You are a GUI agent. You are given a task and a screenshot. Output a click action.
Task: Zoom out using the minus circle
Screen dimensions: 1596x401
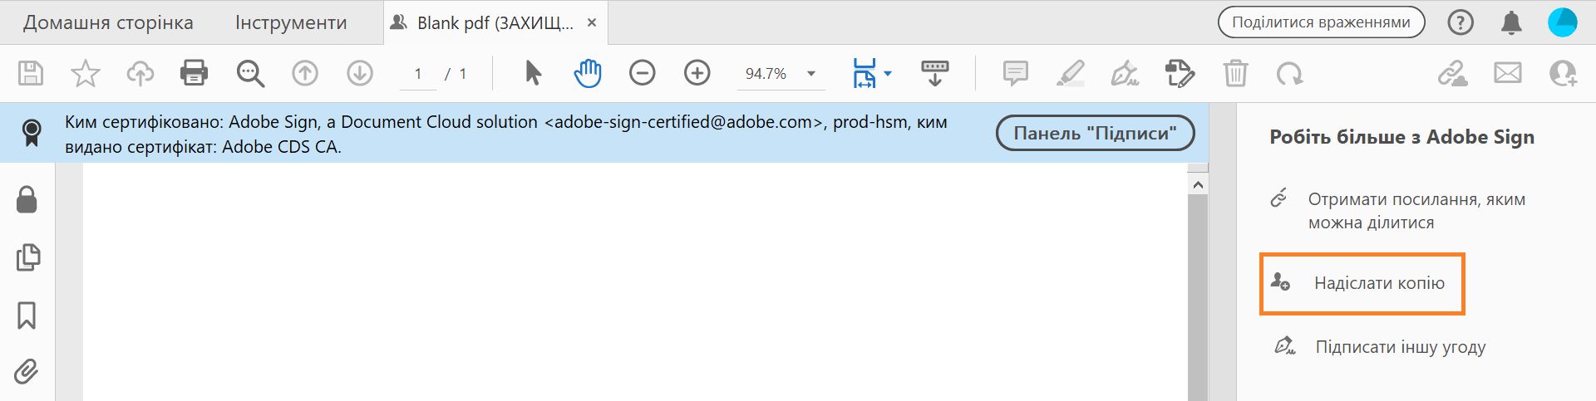pos(642,73)
